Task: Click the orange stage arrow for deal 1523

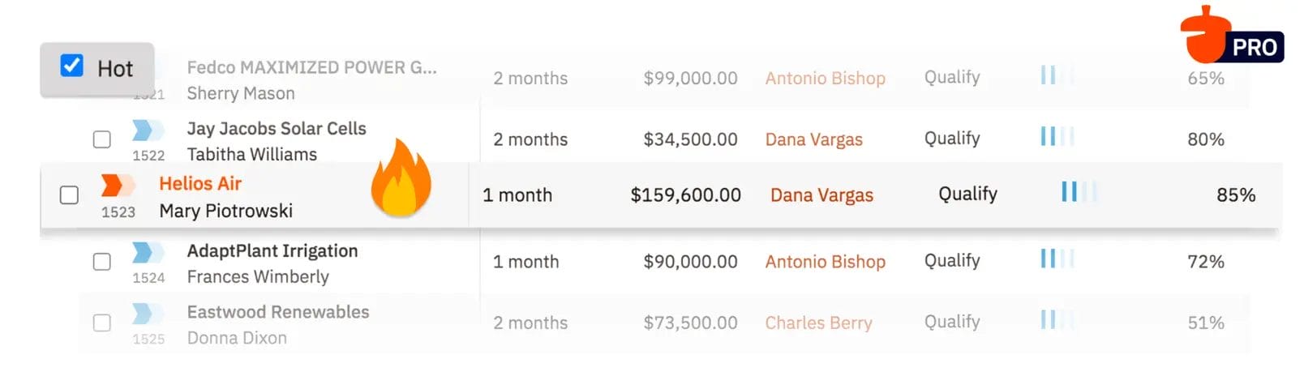Action: click(x=117, y=185)
